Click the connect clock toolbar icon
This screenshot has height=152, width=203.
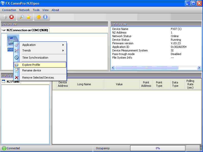coord(5,17)
